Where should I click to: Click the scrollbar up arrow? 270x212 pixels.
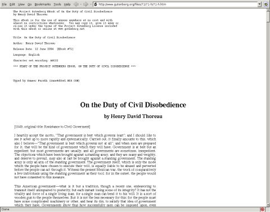(268, 10)
